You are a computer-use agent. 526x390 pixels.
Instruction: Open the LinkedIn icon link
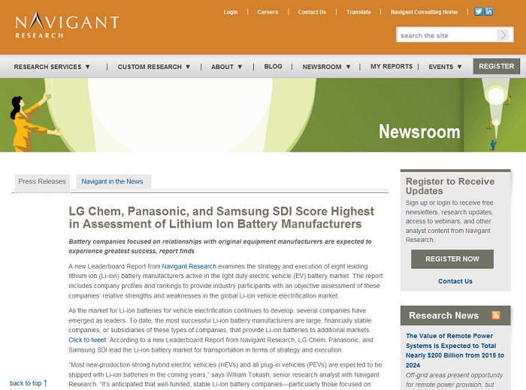489,12
